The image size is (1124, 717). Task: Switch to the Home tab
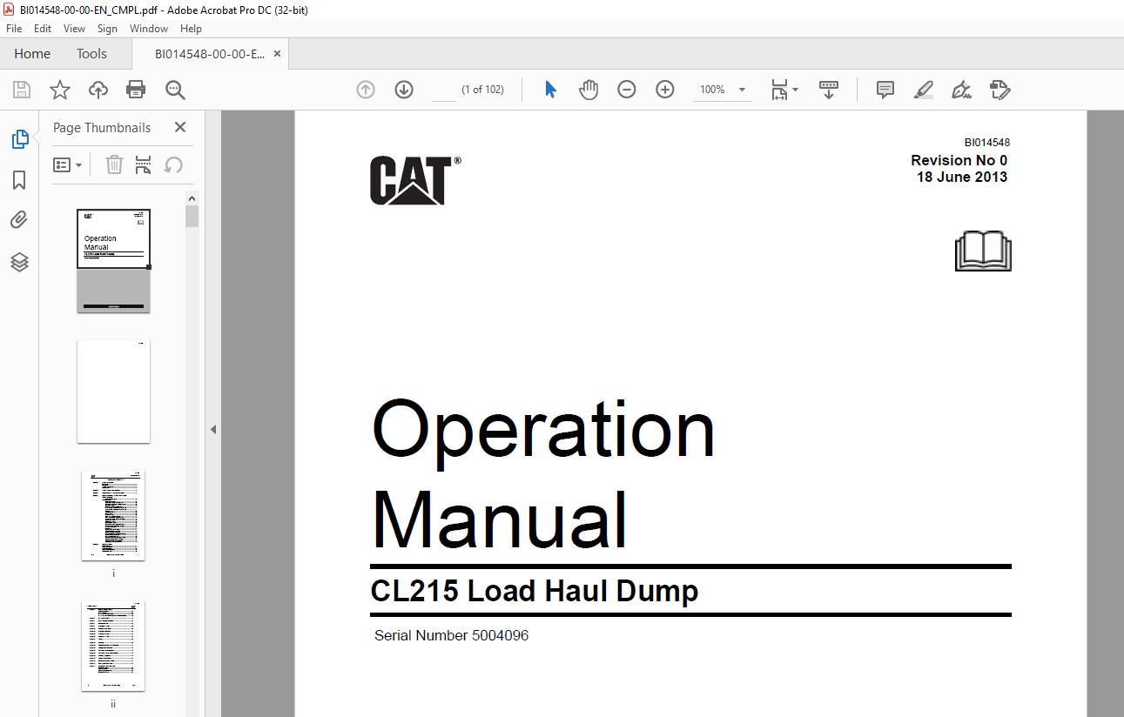click(x=32, y=54)
